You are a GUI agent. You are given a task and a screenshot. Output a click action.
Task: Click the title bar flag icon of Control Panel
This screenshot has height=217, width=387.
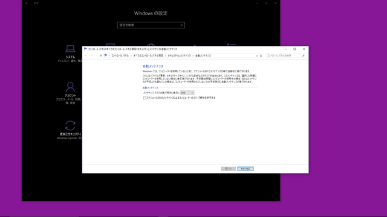pyautogui.click(x=85, y=49)
